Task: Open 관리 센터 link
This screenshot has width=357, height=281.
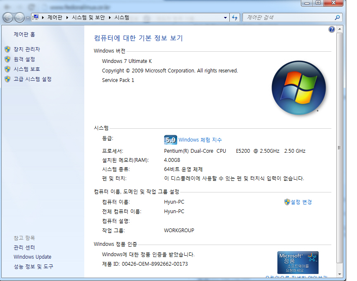Action: point(24,247)
